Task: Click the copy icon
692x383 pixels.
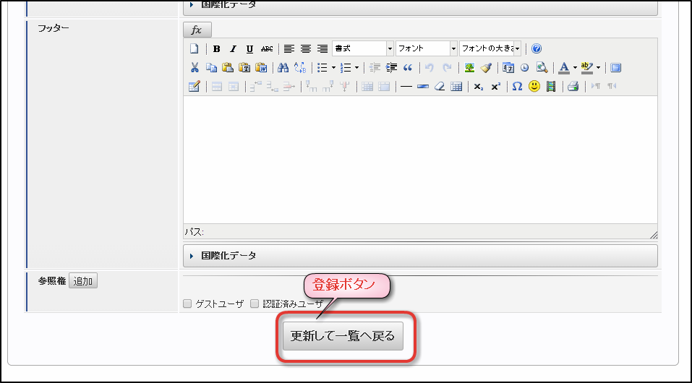Action: pos(211,67)
